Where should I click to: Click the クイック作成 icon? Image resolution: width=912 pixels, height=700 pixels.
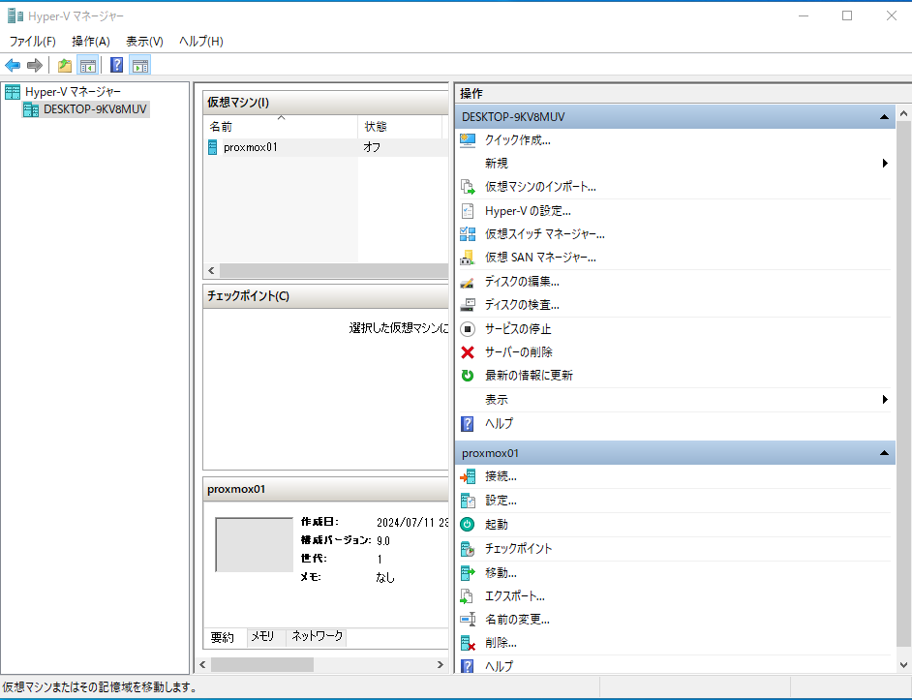pos(468,139)
